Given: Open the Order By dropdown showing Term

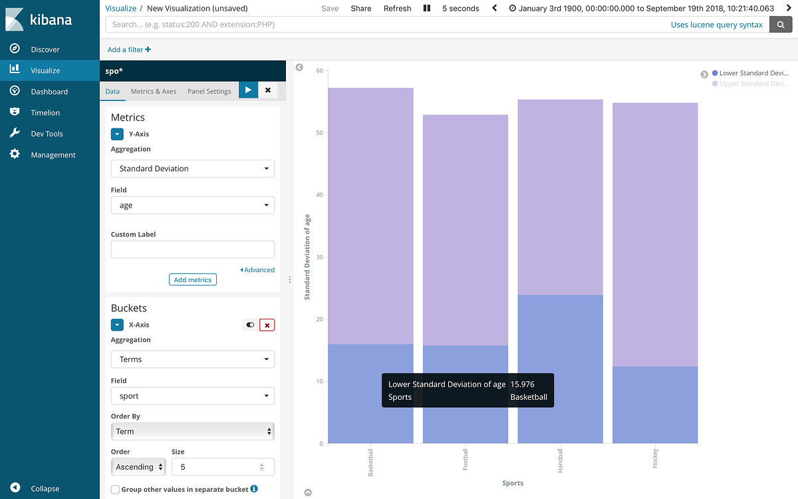Looking at the screenshot, I should coord(192,431).
